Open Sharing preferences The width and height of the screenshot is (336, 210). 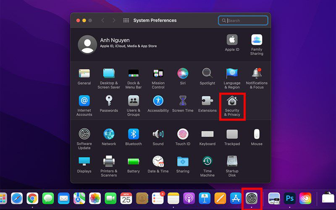click(x=183, y=164)
